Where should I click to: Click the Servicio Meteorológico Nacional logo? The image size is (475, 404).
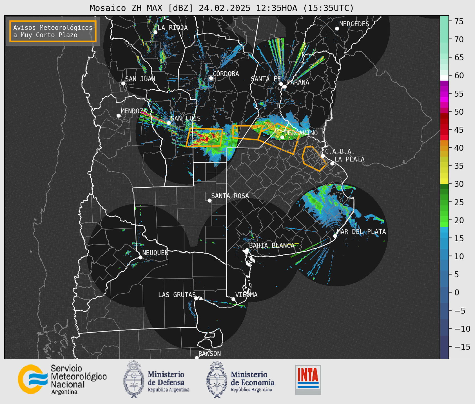pyautogui.click(x=33, y=379)
